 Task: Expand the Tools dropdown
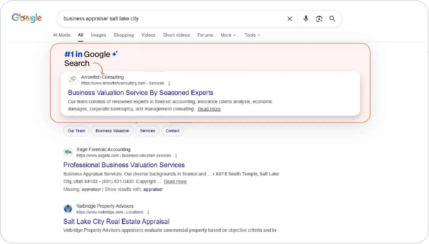pos(252,35)
